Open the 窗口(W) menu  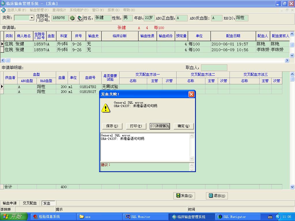click(98, 10)
